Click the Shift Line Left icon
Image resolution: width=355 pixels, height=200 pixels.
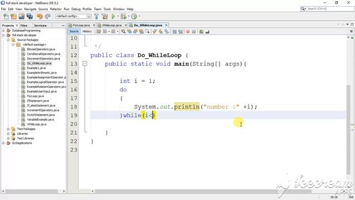point(174,32)
